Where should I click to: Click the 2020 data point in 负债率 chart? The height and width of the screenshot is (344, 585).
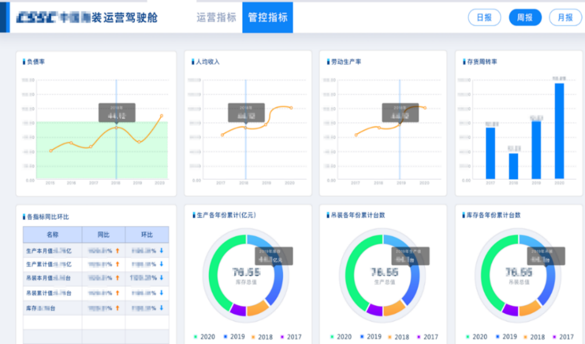162,116
